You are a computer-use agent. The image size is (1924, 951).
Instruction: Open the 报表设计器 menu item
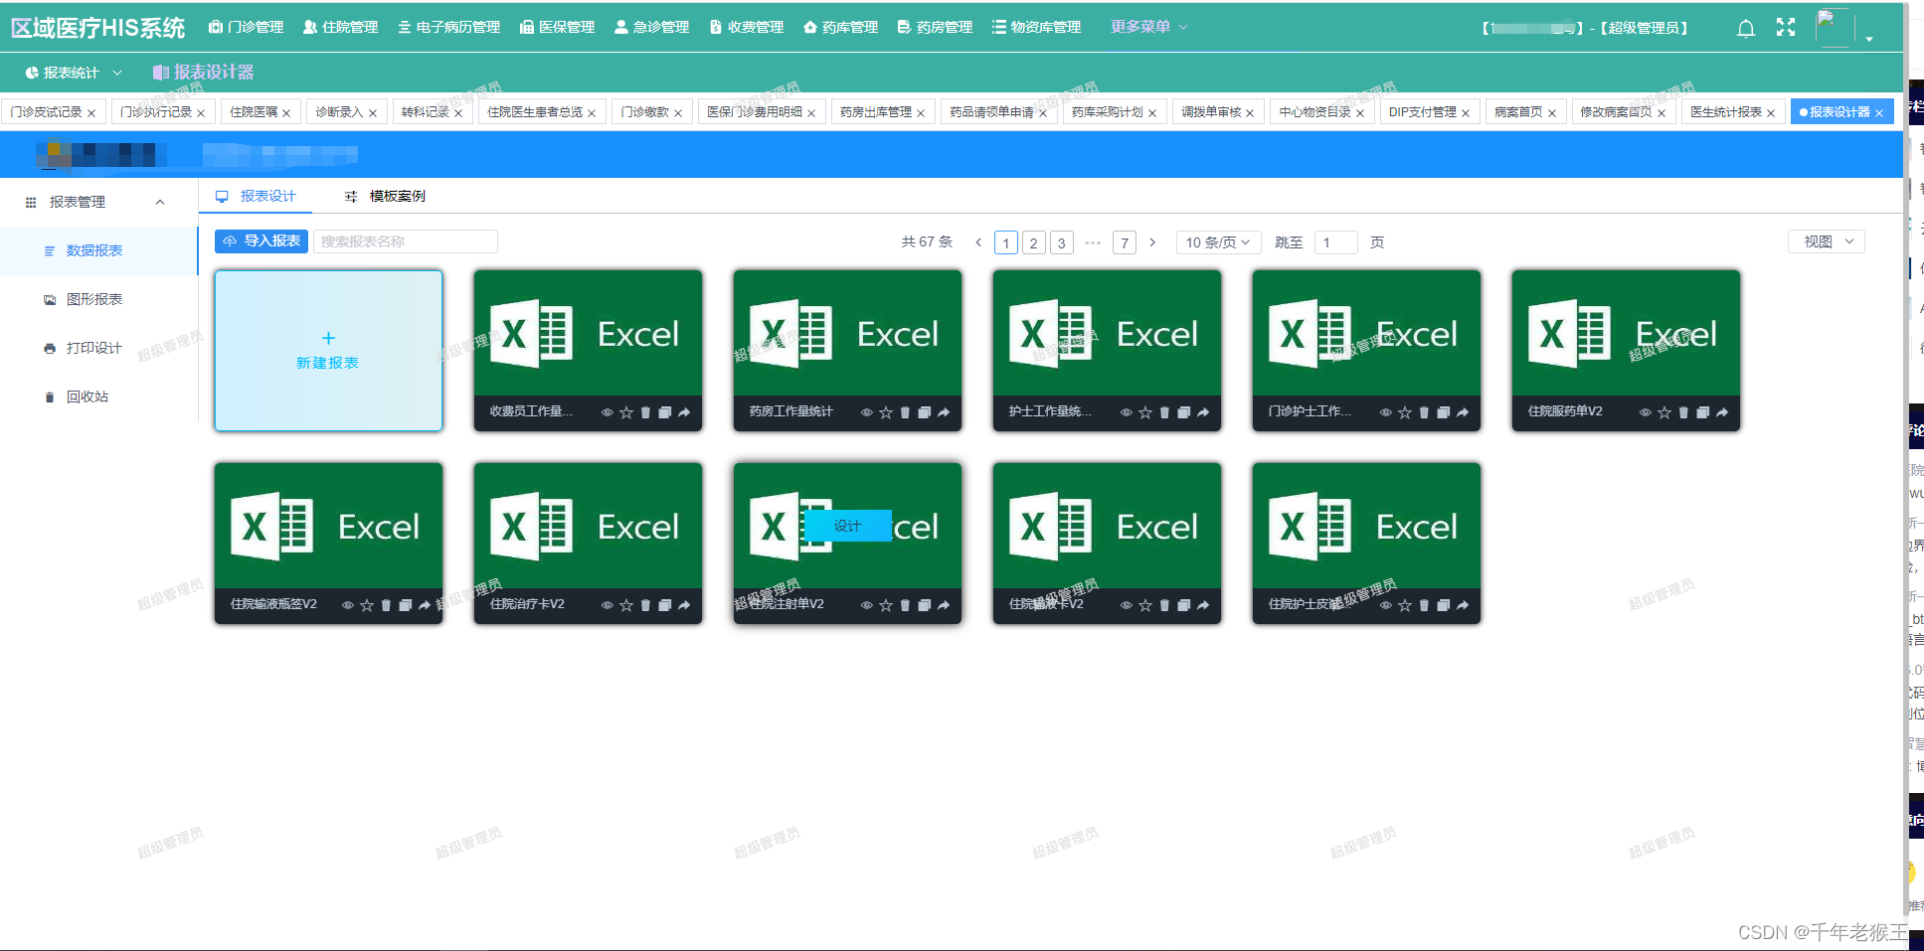[203, 73]
